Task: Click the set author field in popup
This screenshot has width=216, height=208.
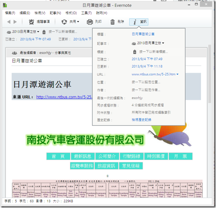Action: pyautogui.click(x=146, y=90)
